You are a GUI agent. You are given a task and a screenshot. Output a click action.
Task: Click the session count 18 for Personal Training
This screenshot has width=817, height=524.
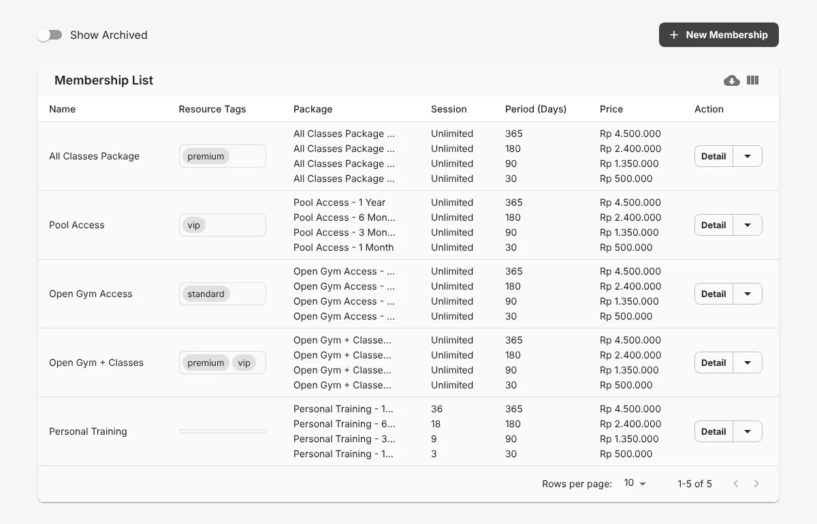[x=436, y=424]
